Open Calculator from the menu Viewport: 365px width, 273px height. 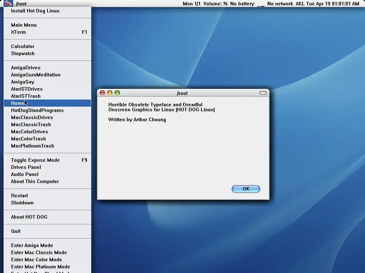click(x=47, y=47)
